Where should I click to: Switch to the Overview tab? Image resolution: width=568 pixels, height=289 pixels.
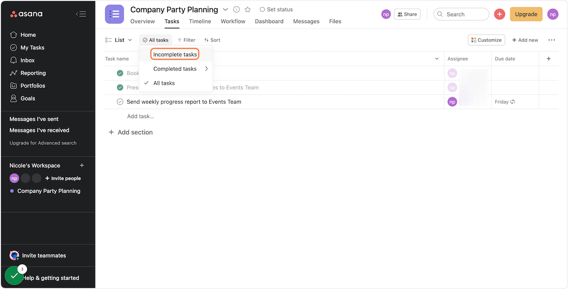pyautogui.click(x=142, y=21)
